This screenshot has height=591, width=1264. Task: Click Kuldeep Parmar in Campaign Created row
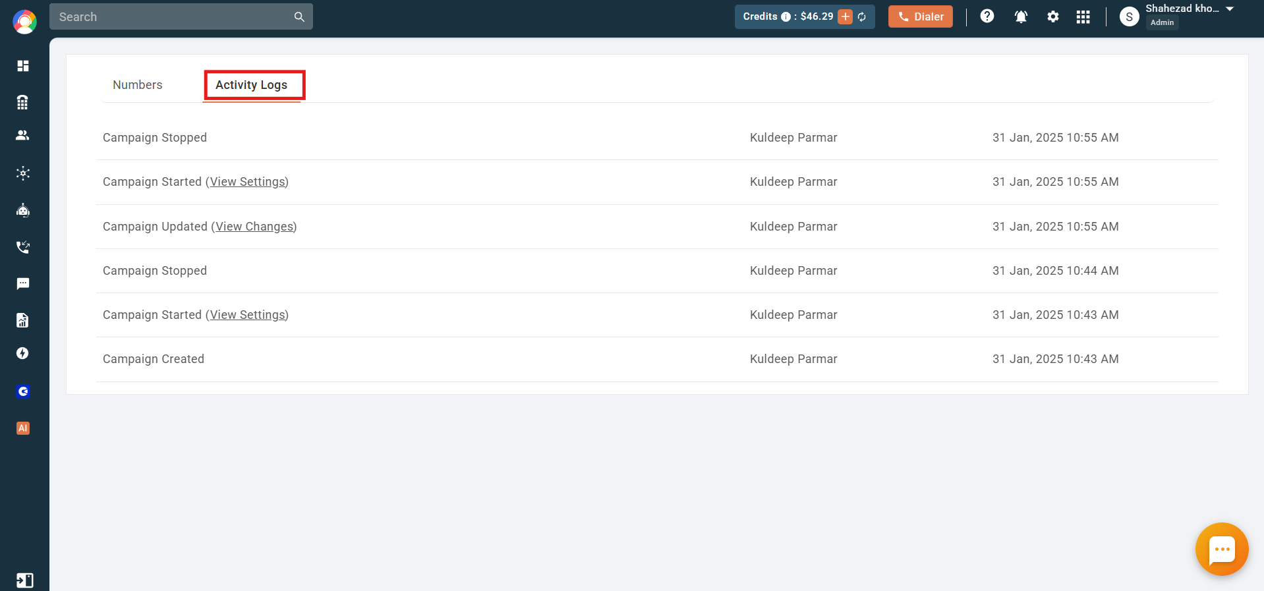pyautogui.click(x=793, y=359)
